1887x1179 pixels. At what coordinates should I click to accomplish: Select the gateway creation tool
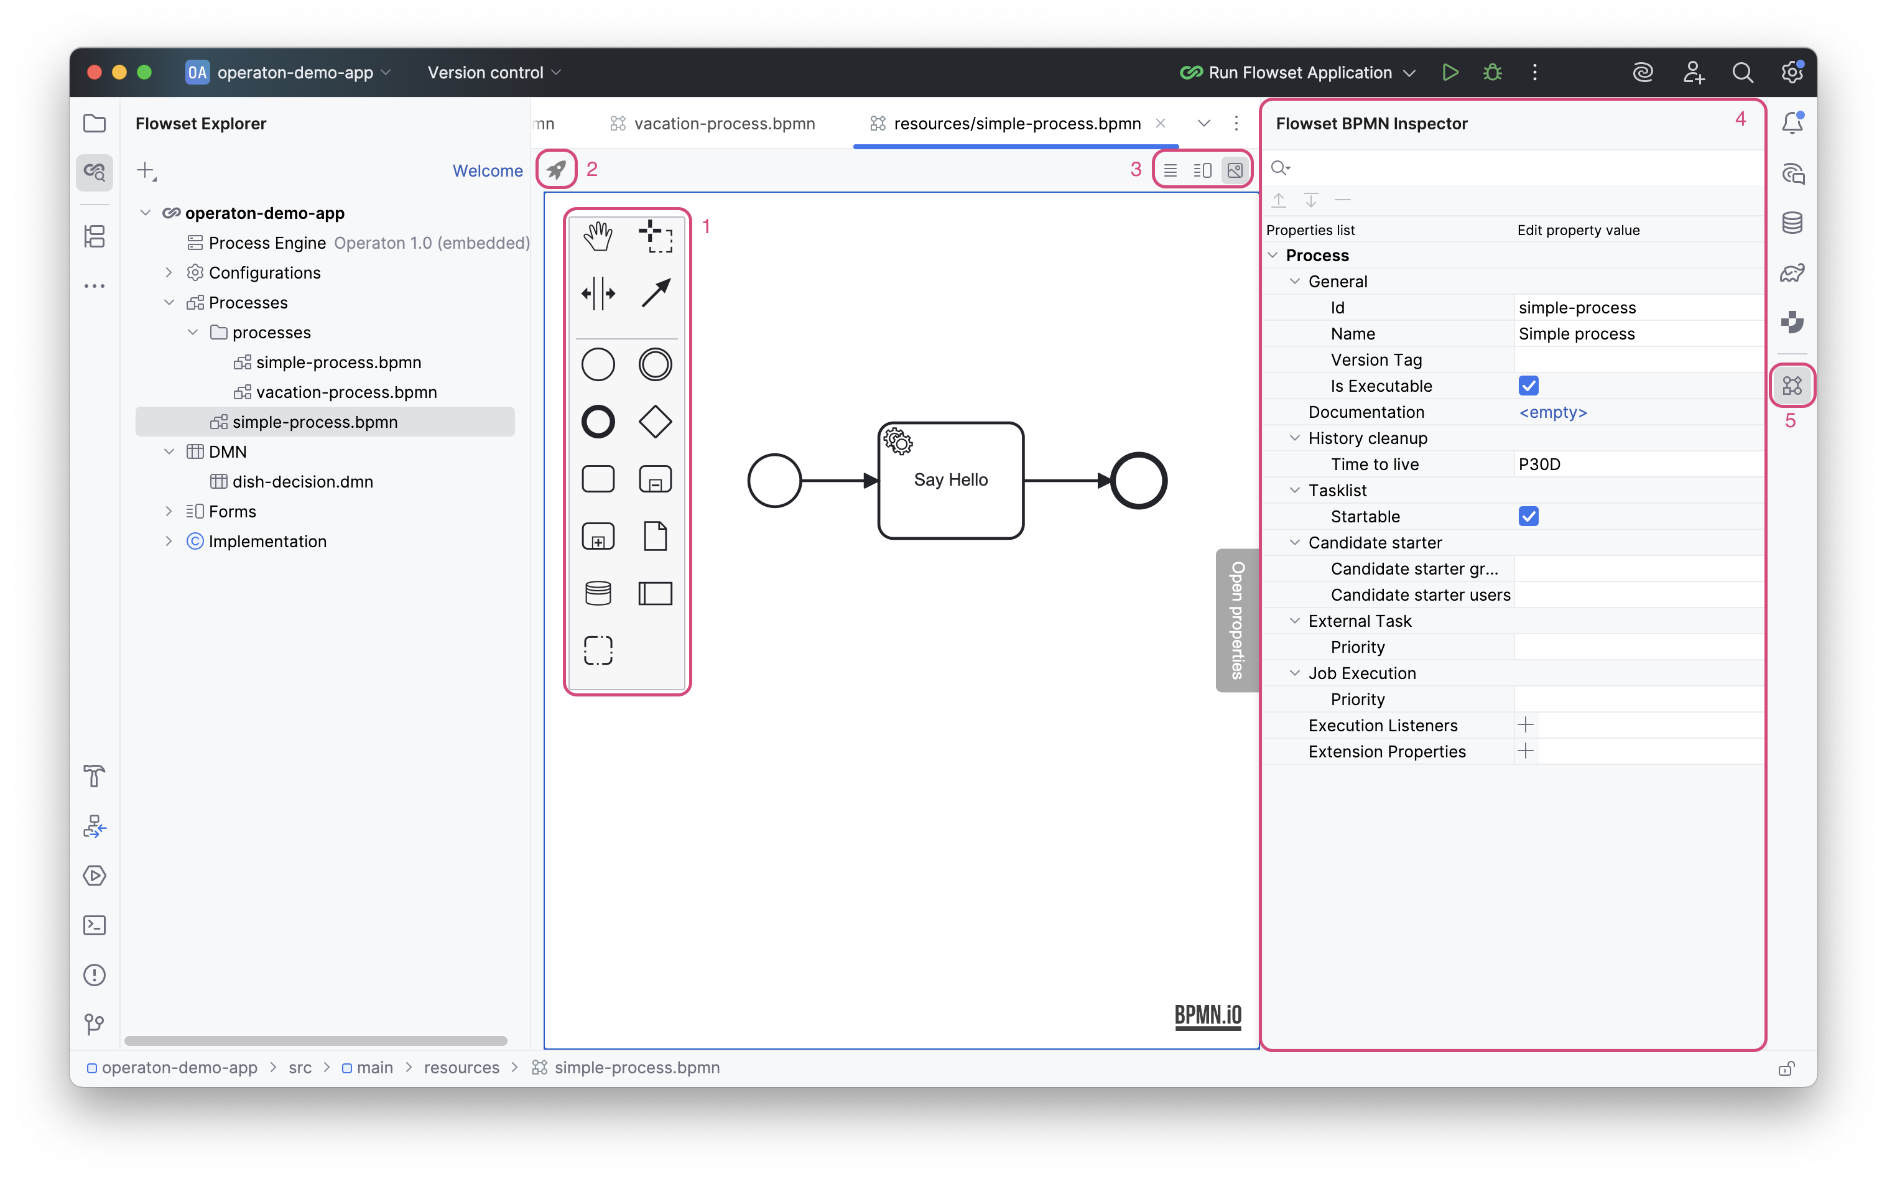pos(655,421)
